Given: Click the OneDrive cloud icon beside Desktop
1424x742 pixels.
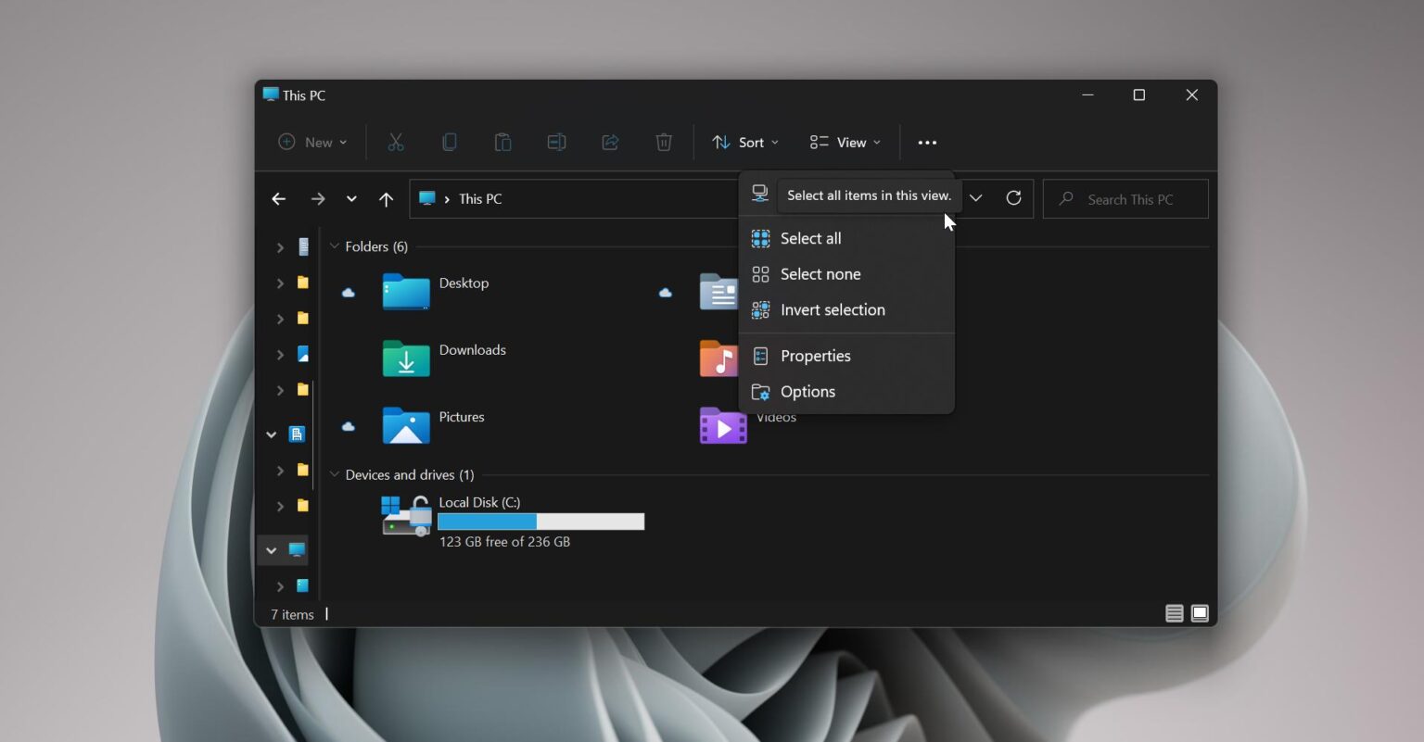Looking at the screenshot, I should tap(349, 293).
